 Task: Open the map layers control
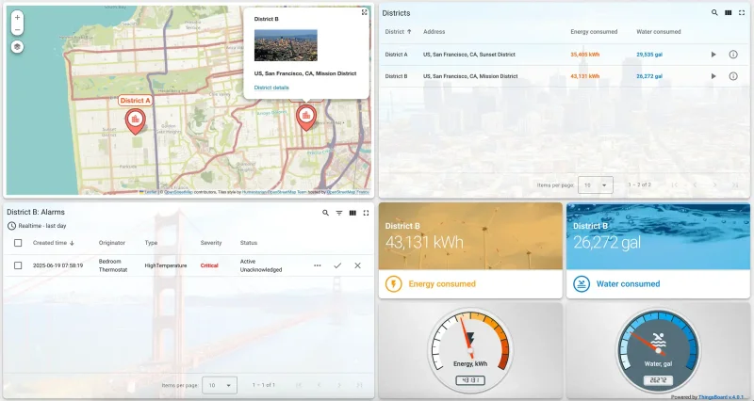coord(17,46)
